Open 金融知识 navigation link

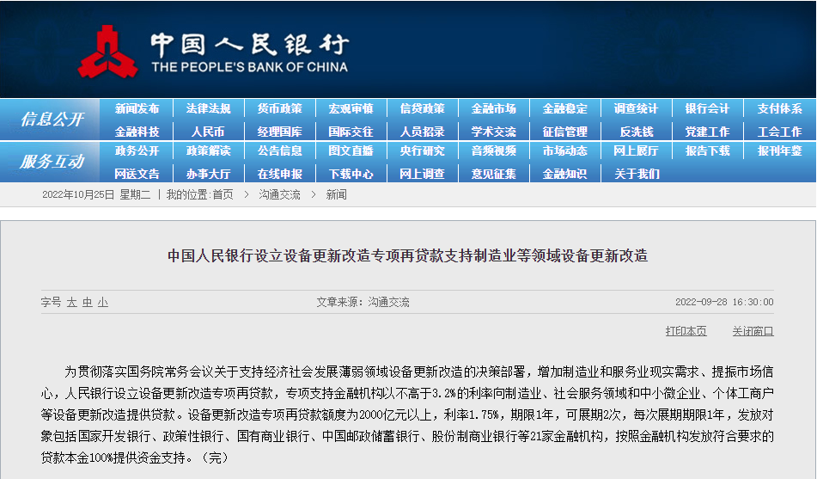tap(565, 174)
